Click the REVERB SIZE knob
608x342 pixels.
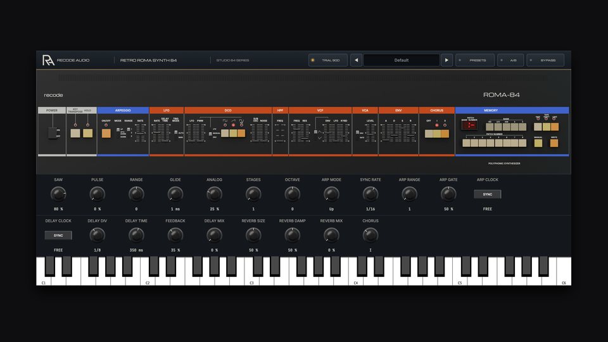tap(253, 235)
